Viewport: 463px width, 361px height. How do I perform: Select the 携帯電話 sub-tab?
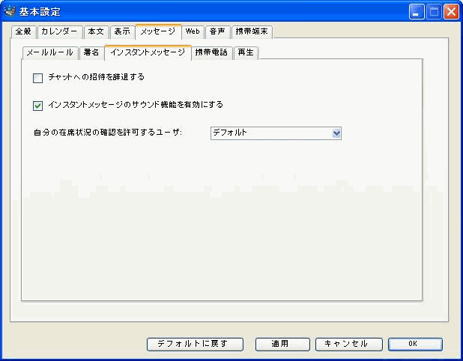211,53
